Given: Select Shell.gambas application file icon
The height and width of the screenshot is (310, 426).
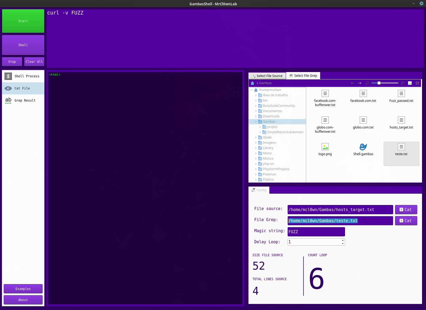Looking at the screenshot, I should coord(363,147).
